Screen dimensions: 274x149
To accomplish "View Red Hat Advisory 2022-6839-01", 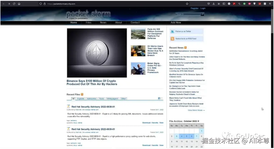I will (161, 145).
